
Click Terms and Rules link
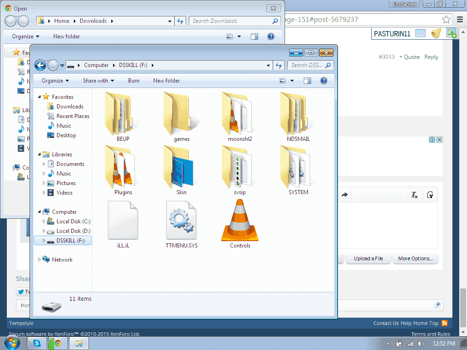[431, 334]
